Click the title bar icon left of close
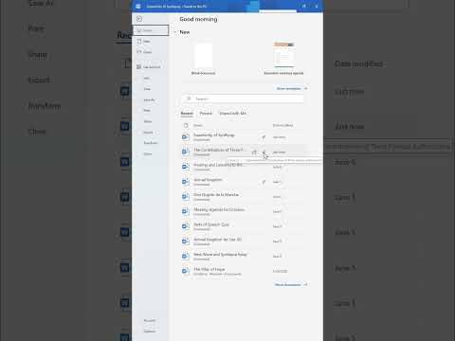 pos(304,6)
